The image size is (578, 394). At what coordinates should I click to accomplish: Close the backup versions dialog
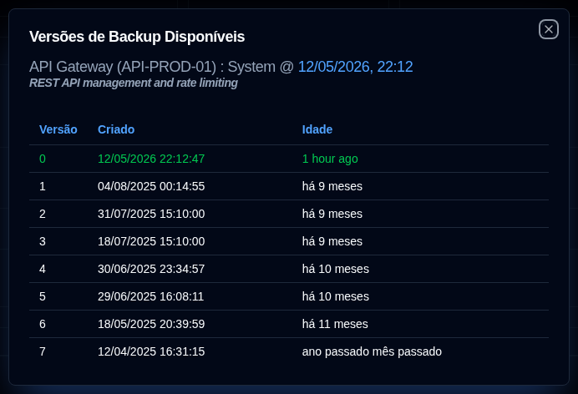tap(549, 29)
